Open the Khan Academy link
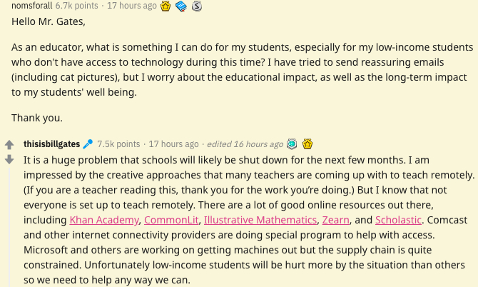The image size is (478, 287). 104,220
